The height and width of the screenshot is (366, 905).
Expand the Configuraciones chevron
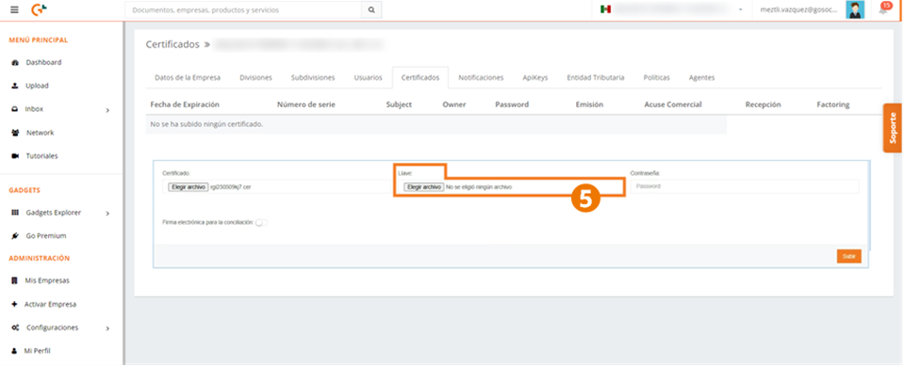tap(107, 328)
